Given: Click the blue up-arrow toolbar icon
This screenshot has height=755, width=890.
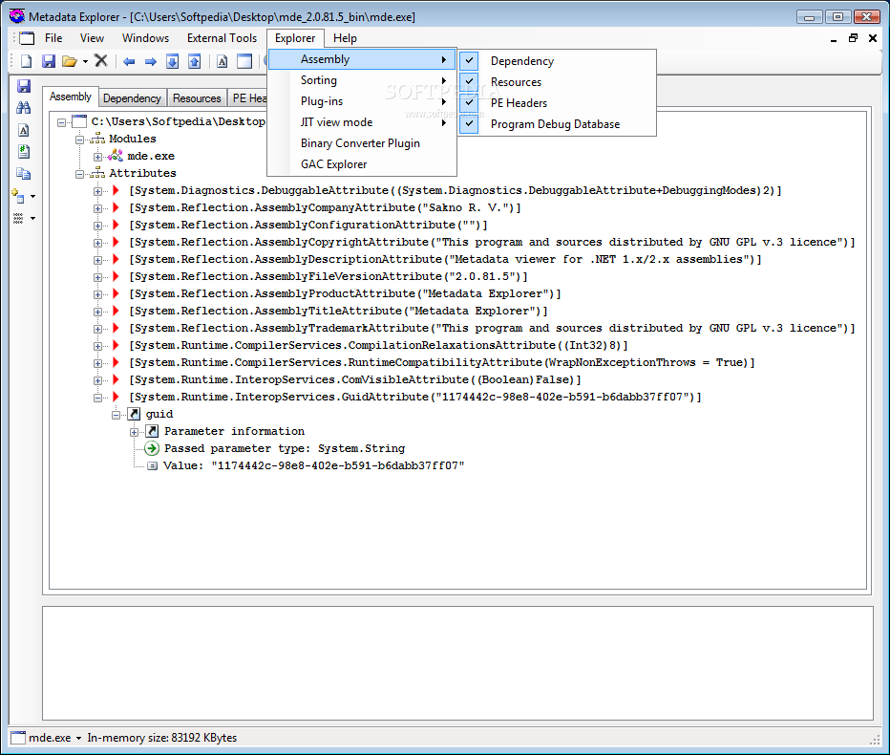Looking at the screenshot, I should pyautogui.click(x=194, y=61).
